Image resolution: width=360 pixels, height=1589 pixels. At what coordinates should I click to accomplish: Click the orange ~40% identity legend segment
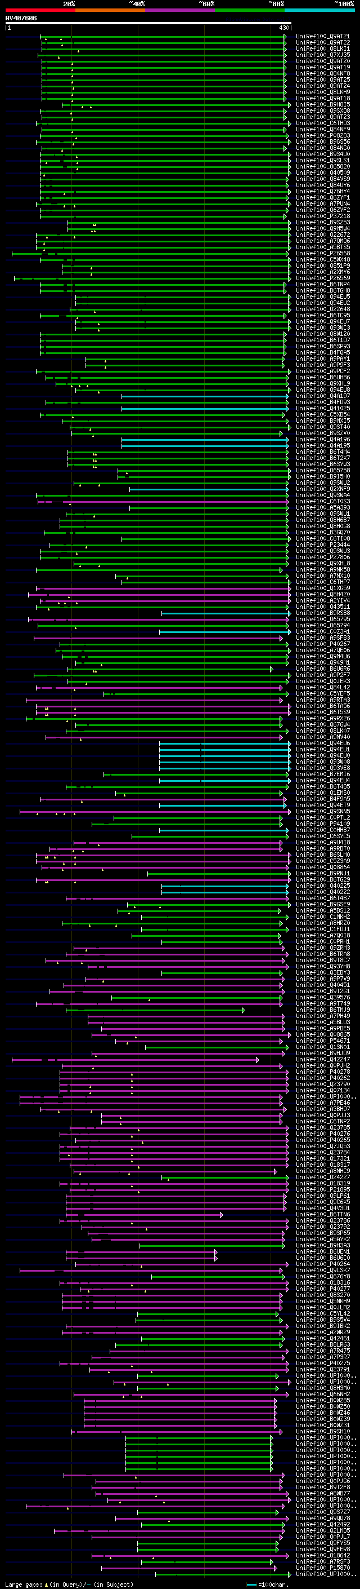click(x=110, y=10)
